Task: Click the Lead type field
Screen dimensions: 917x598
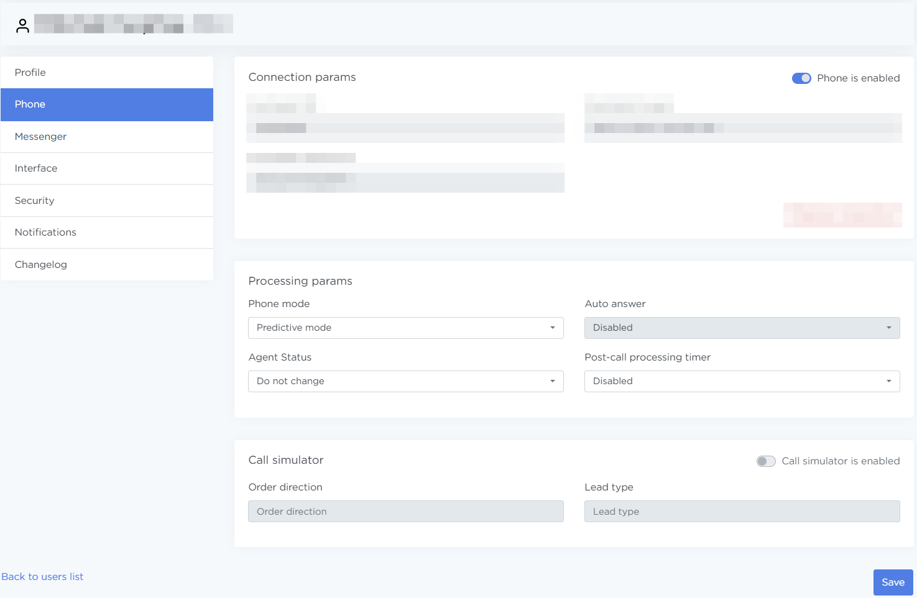Action: [x=742, y=512]
